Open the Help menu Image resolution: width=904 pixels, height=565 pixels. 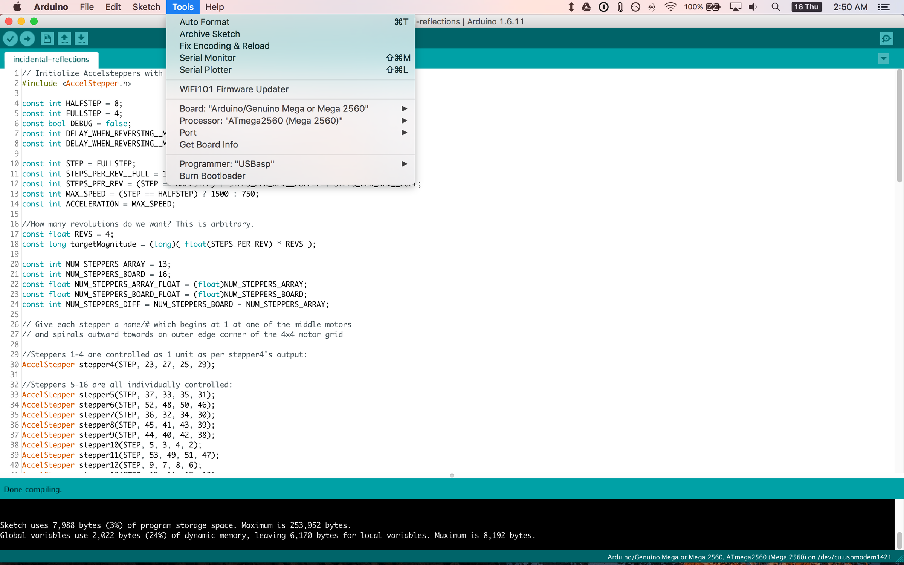pyautogui.click(x=214, y=7)
